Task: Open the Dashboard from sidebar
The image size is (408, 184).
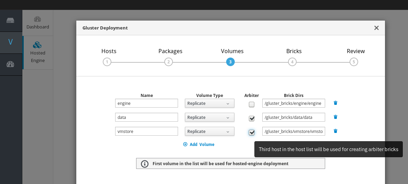Action: (x=38, y=23)
